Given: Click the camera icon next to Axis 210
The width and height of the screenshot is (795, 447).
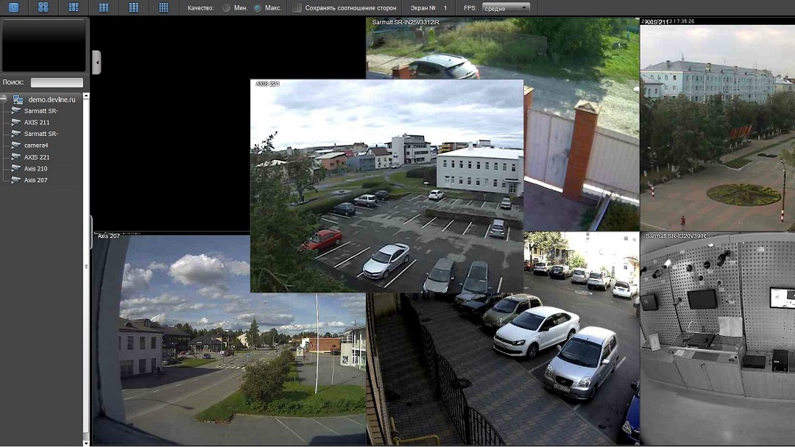Looking at the screenshot, I should coord(16,168).
